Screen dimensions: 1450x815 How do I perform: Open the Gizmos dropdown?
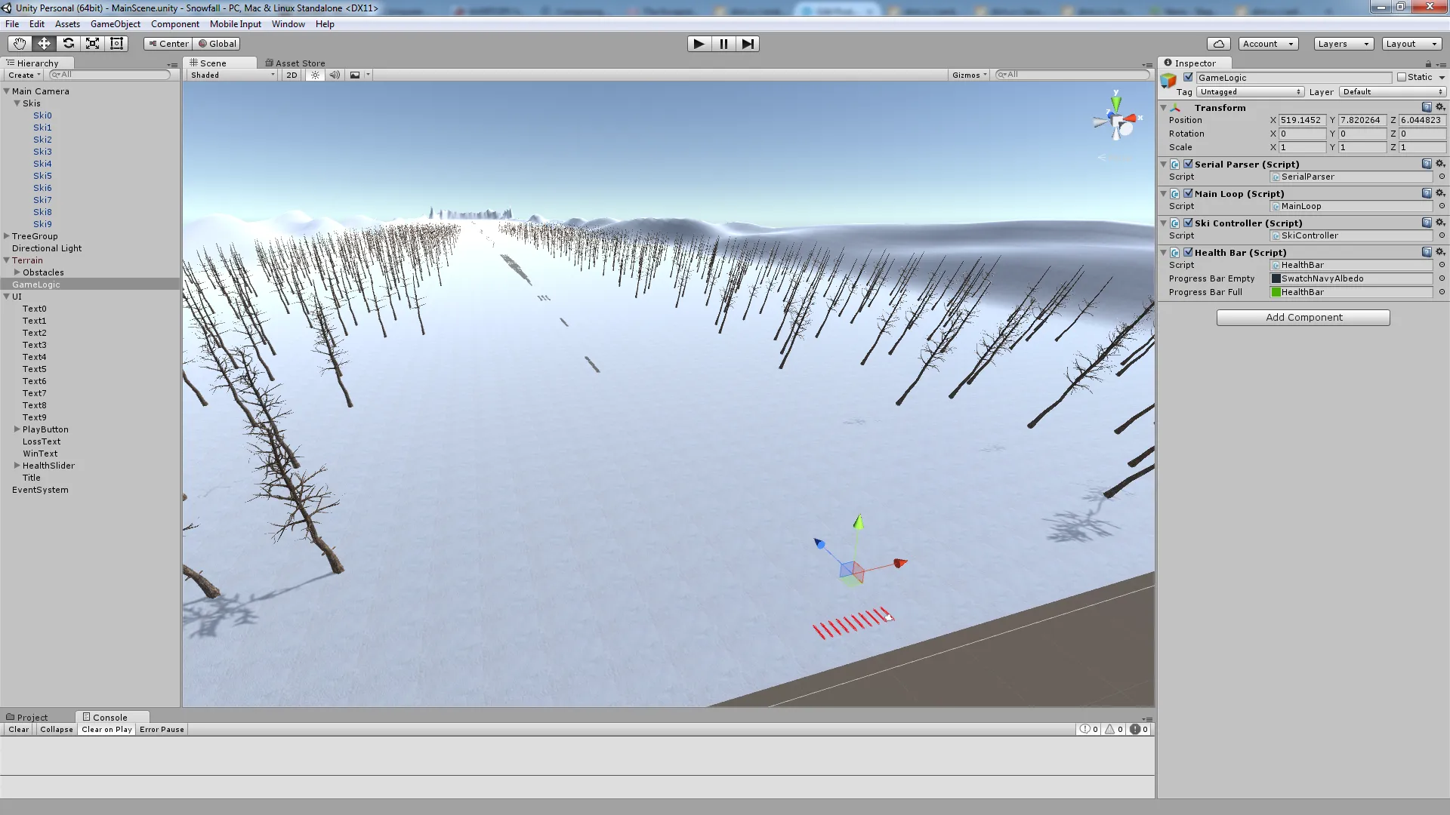coord(969,75)
